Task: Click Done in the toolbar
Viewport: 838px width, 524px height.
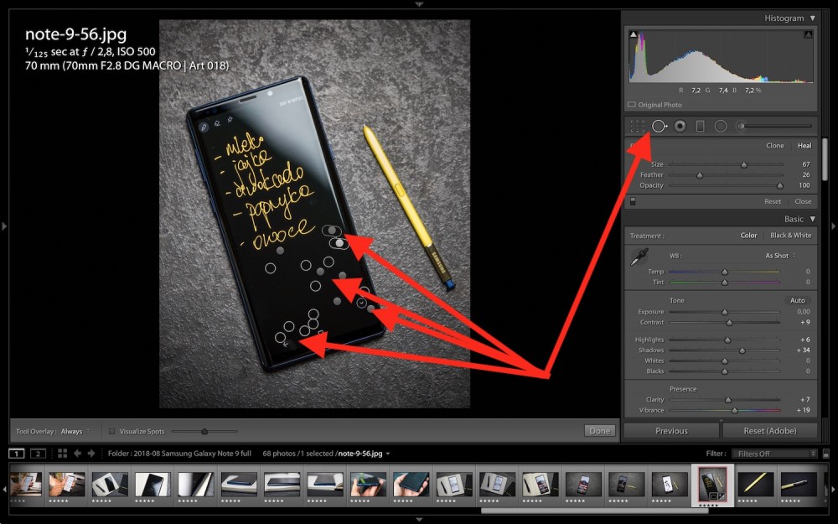Action: [600, 431]
